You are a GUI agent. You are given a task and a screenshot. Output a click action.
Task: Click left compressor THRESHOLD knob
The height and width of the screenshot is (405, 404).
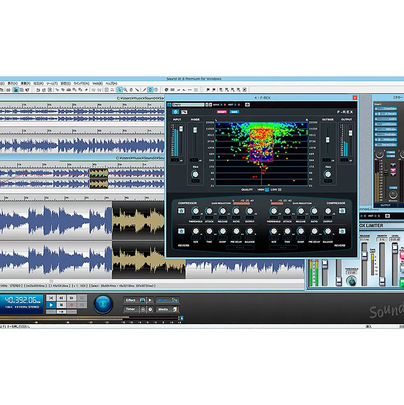click(x=196, y=211)
